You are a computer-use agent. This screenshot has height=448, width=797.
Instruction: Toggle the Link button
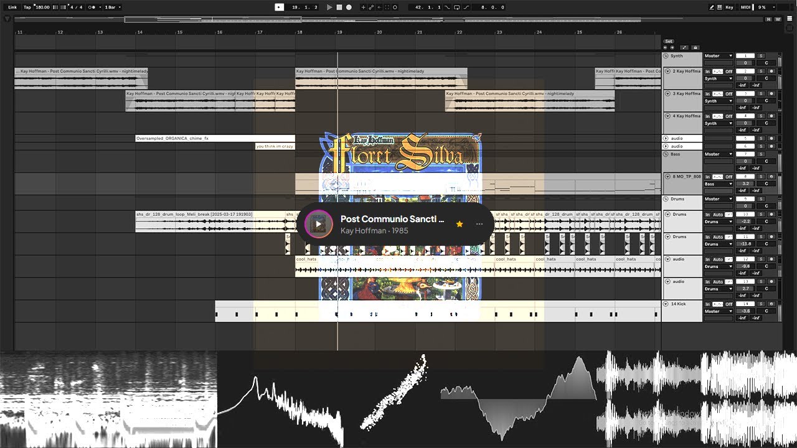click(12, 7)
